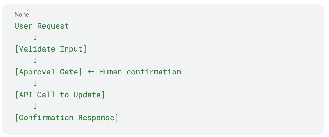Click the word "Request" in the first line
The image size is (329, 137).
coord(53,26)
